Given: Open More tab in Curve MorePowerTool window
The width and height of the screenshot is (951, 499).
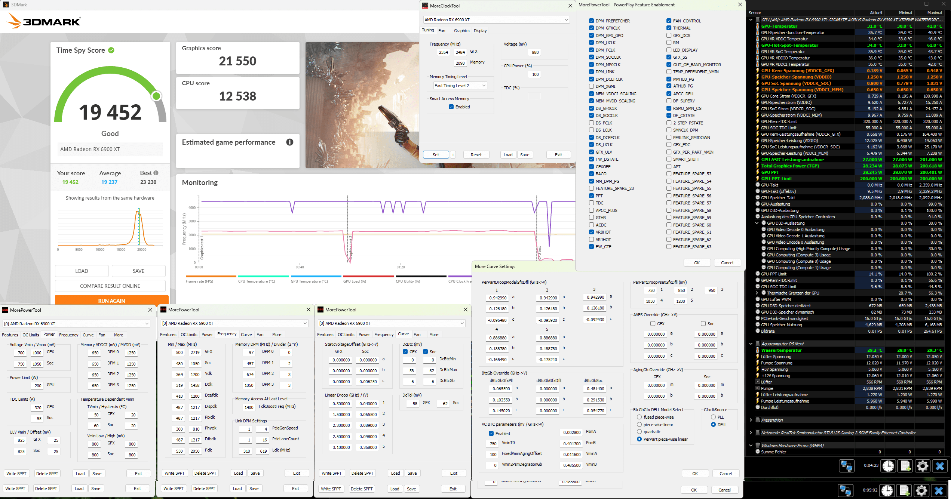Looking at the screenshot, I should 434,335.
